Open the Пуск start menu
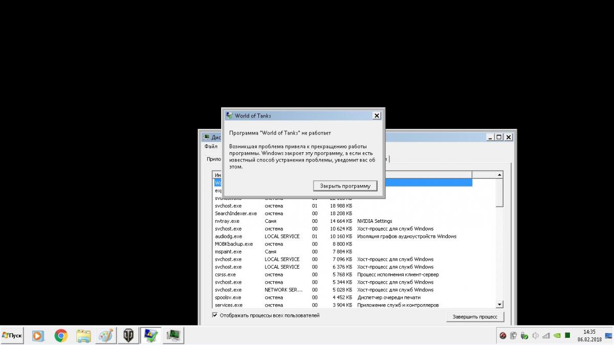This screenshot has width=614, height=345. [x=12, y=335]
